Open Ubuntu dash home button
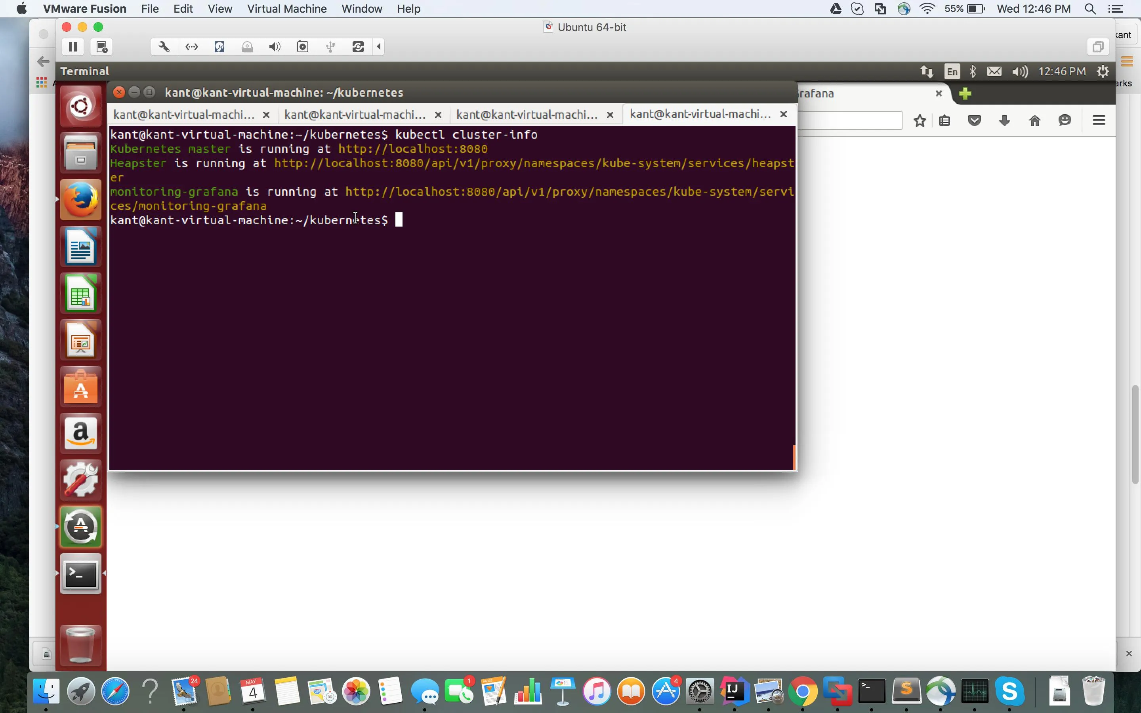Viewport: 1141px width, 713px height. (x=81, y=106)
